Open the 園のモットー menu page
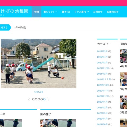The width and height of the screenshot is (127, 127). (51, 12)
